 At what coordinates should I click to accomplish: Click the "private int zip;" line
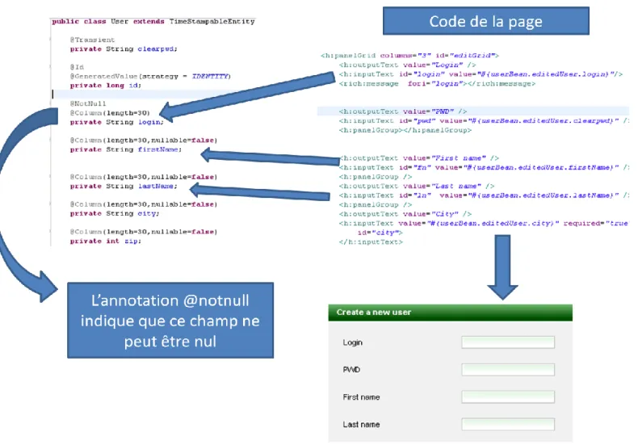[105, 241]
